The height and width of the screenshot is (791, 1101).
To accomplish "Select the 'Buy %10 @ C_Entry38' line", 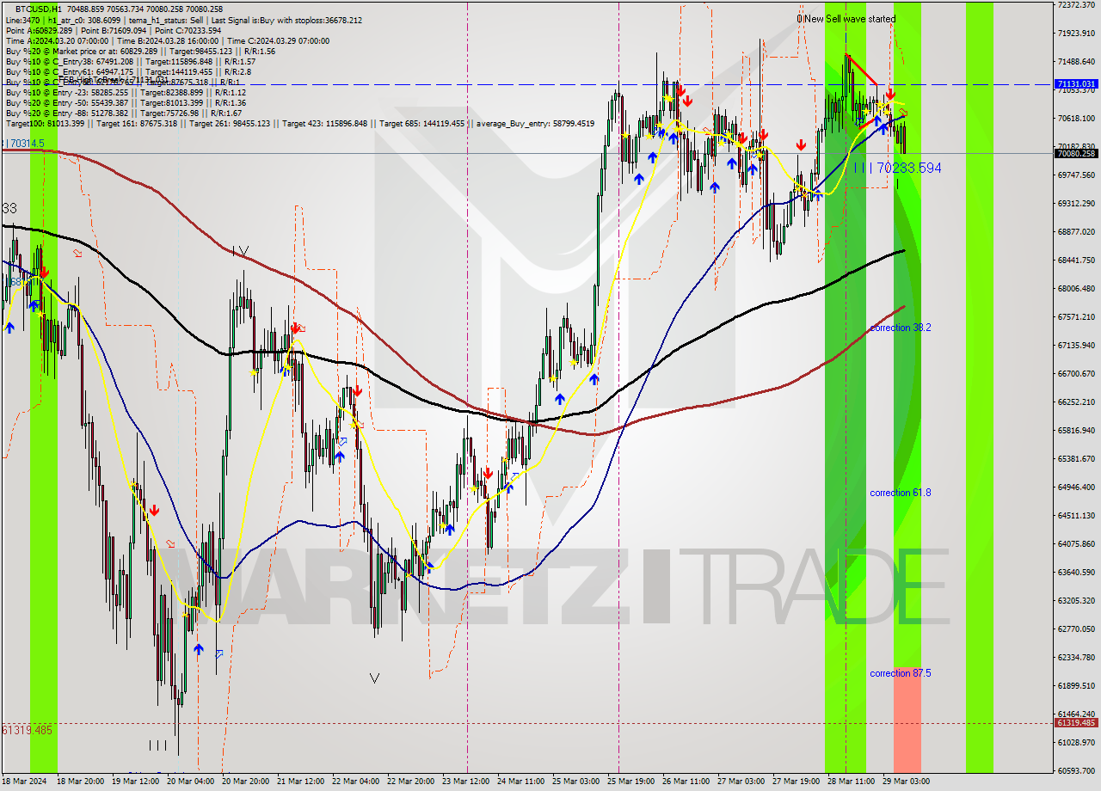I will point(130,61).
